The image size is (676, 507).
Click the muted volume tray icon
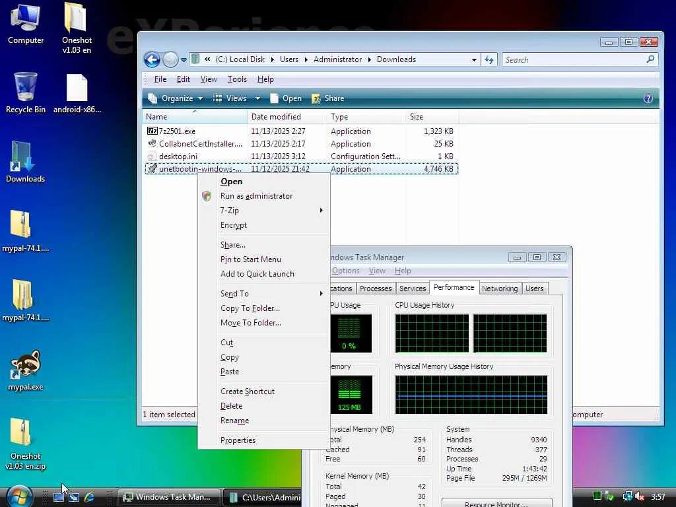639,496
